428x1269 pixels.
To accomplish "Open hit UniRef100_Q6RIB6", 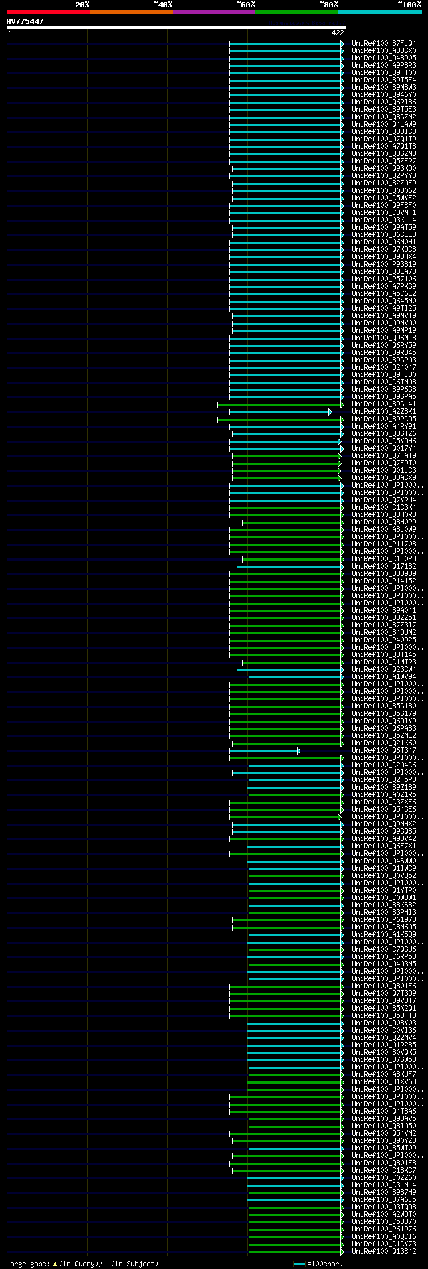I will click(384, 102).
